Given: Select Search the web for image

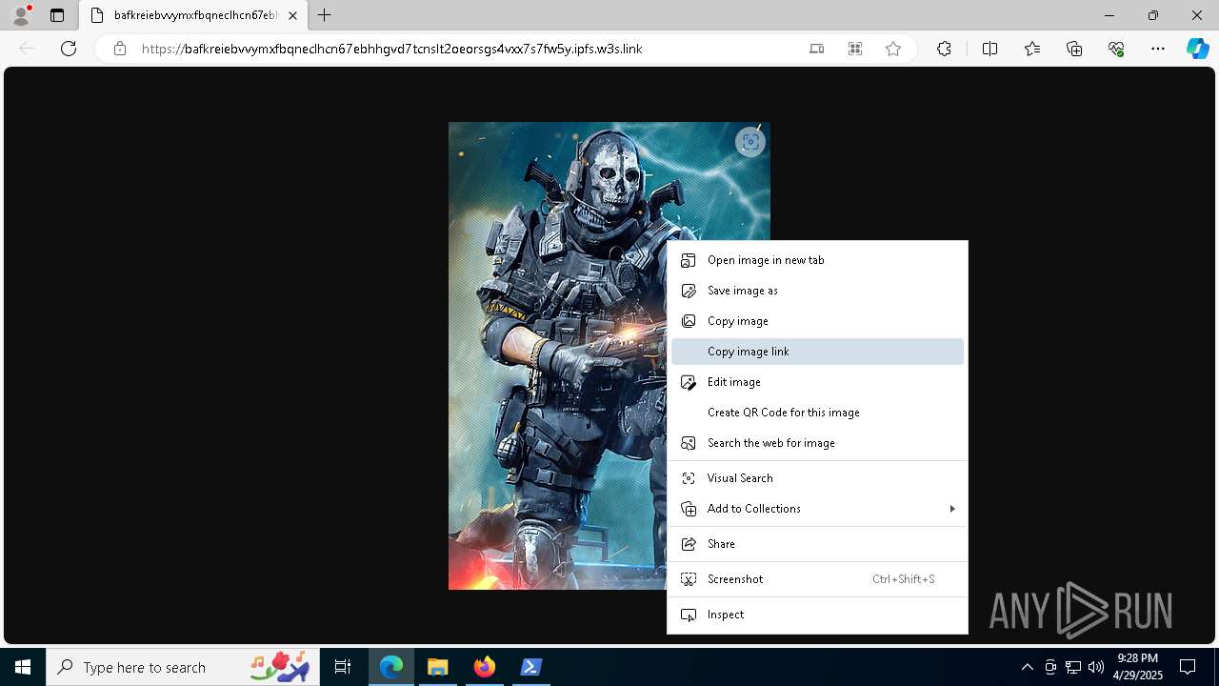Looking at the screenshot, I should point(817,443).
